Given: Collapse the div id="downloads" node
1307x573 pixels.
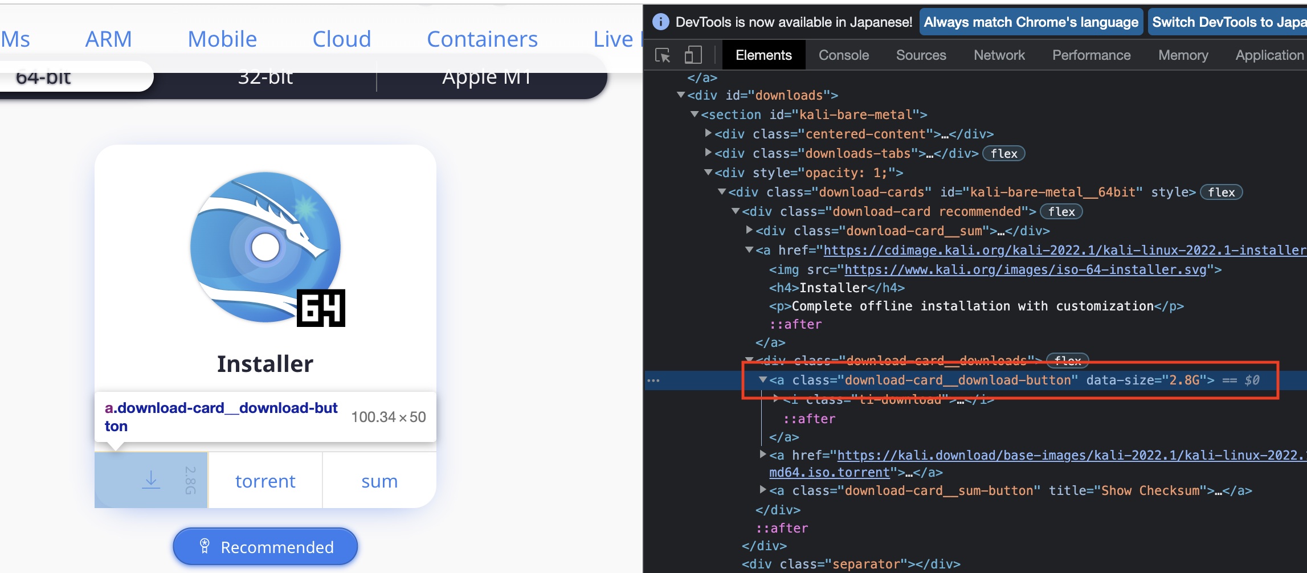Looking at the screenshot, I should (x=681, y=95).
